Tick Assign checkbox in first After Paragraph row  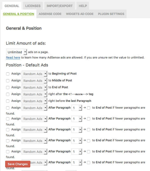point(8,108)
